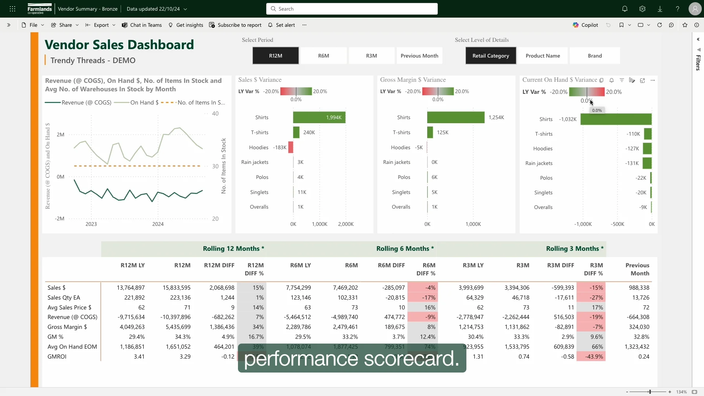This screenshot has width=704, height=396.
Task: Select the R6M period option
Action: tap(323, 55)
